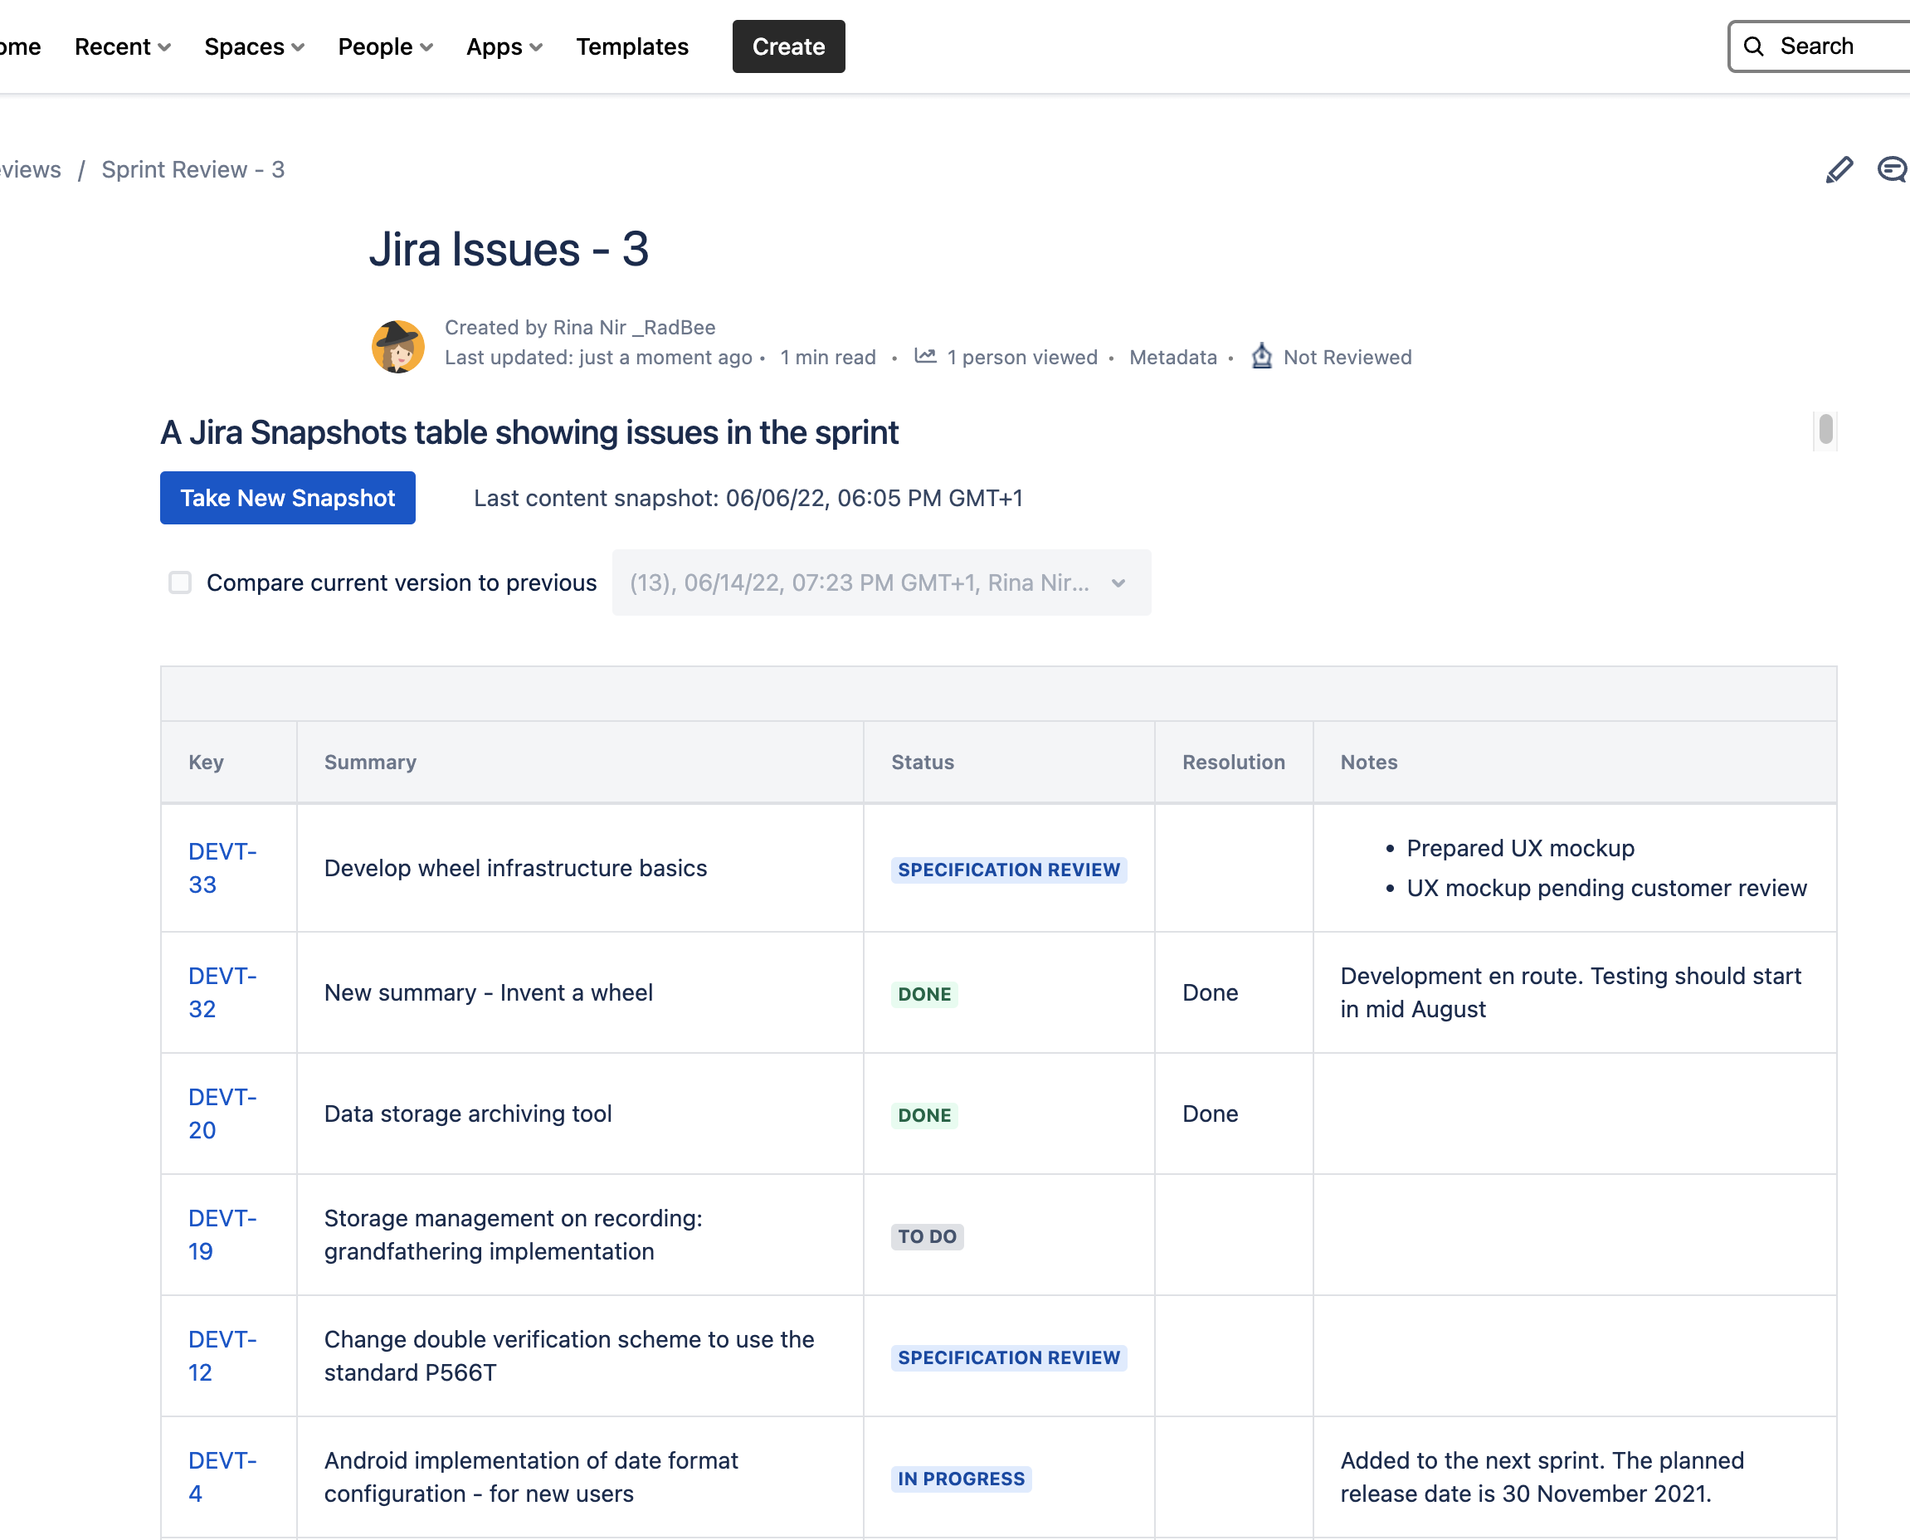
Task: Click the Create button
Action: (789, 46)
